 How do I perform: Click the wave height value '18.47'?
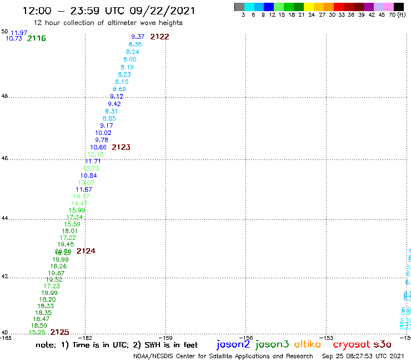point(41,319)
